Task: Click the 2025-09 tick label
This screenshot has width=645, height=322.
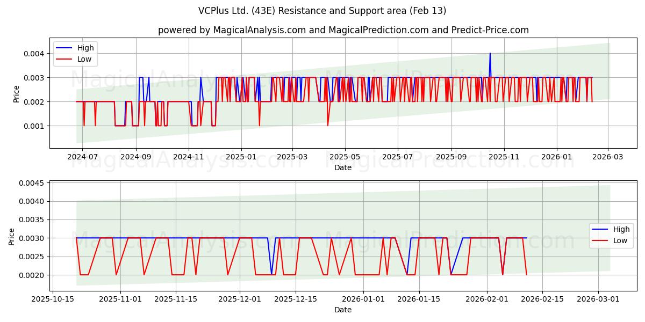Action: pyautogui.click(x=451, y=157)
